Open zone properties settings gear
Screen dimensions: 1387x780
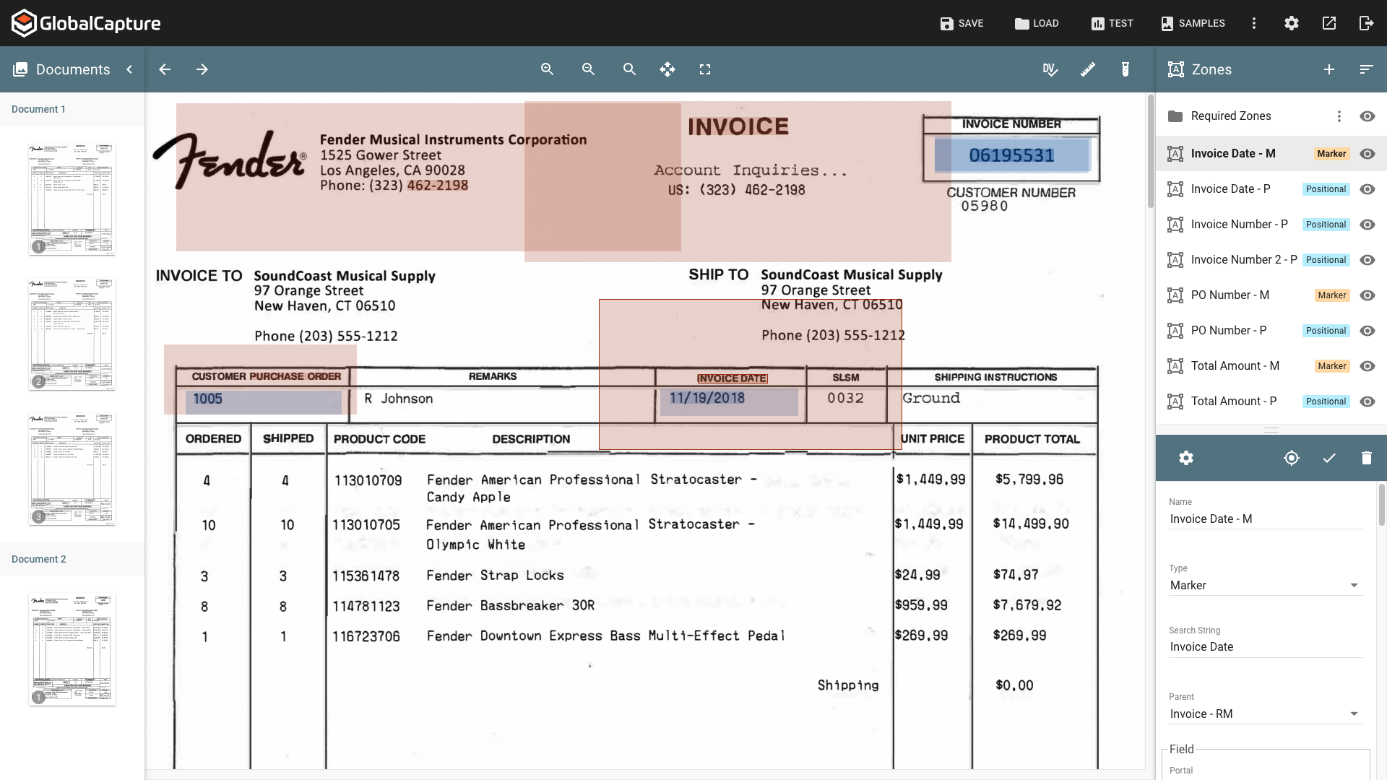tap(1186, 458)
